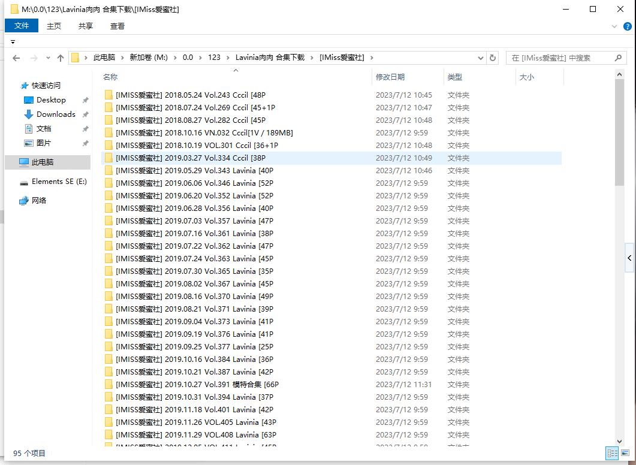Sort by the 修改日期 column header
Image resolution: width=636 pixels, height=465 pixels.
(390, 77)
